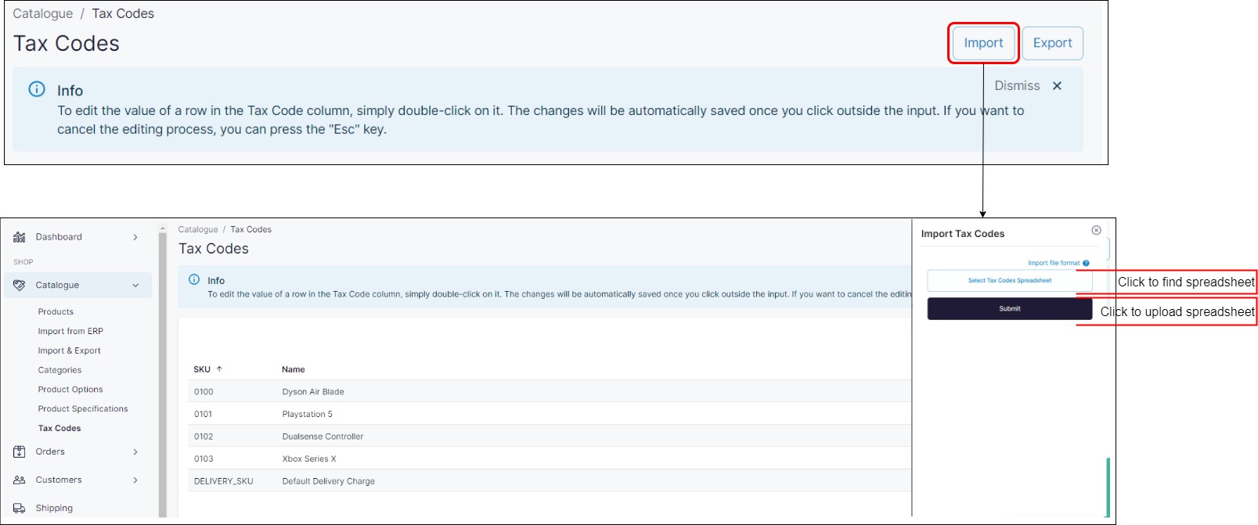Click the Catalogue tag icon

[x=20, y=286]
